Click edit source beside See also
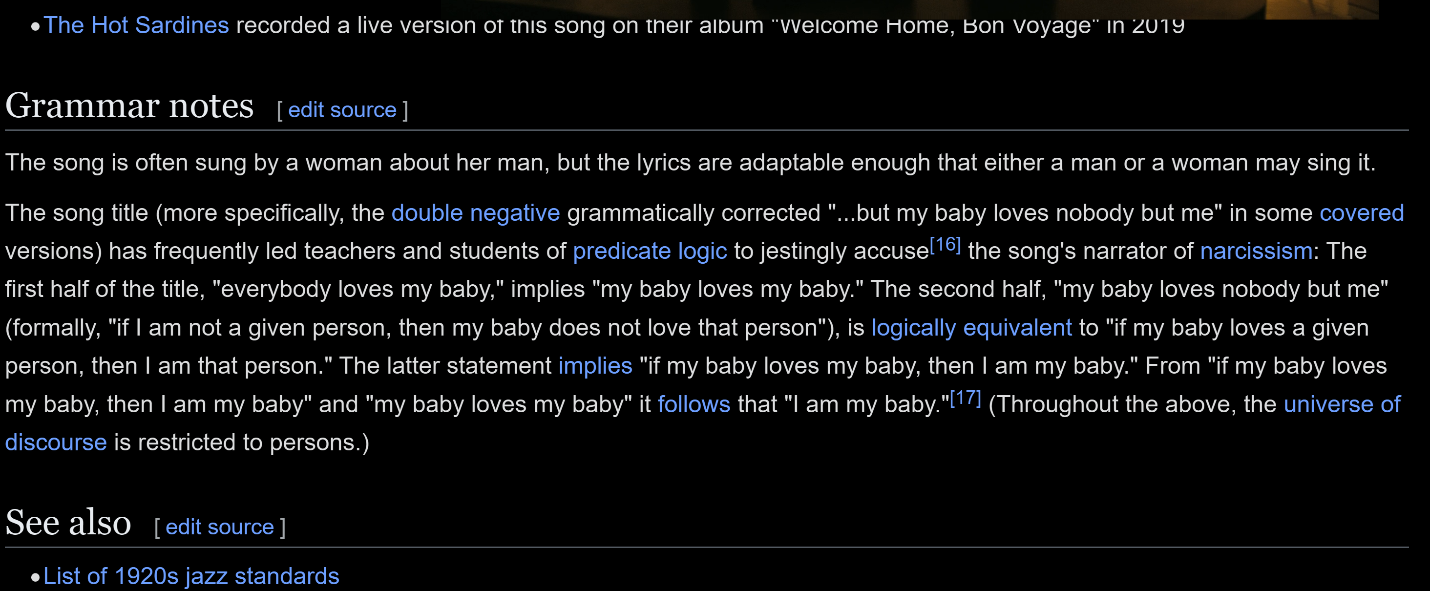The width and height of the screenshot is (1430, 591). tap(219, 527)
